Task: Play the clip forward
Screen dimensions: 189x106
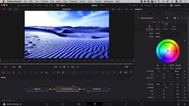Action: pos(68,67)
